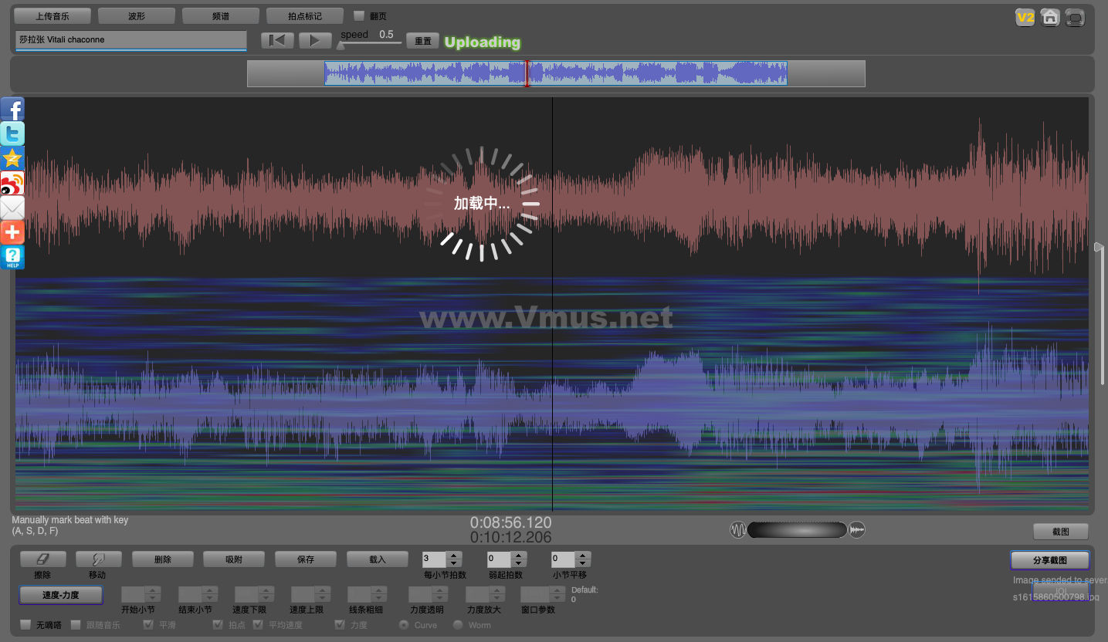Share via the Twitter icon
The height and width of the screenshot is (642, 1108).
click(x=12, y=133)
